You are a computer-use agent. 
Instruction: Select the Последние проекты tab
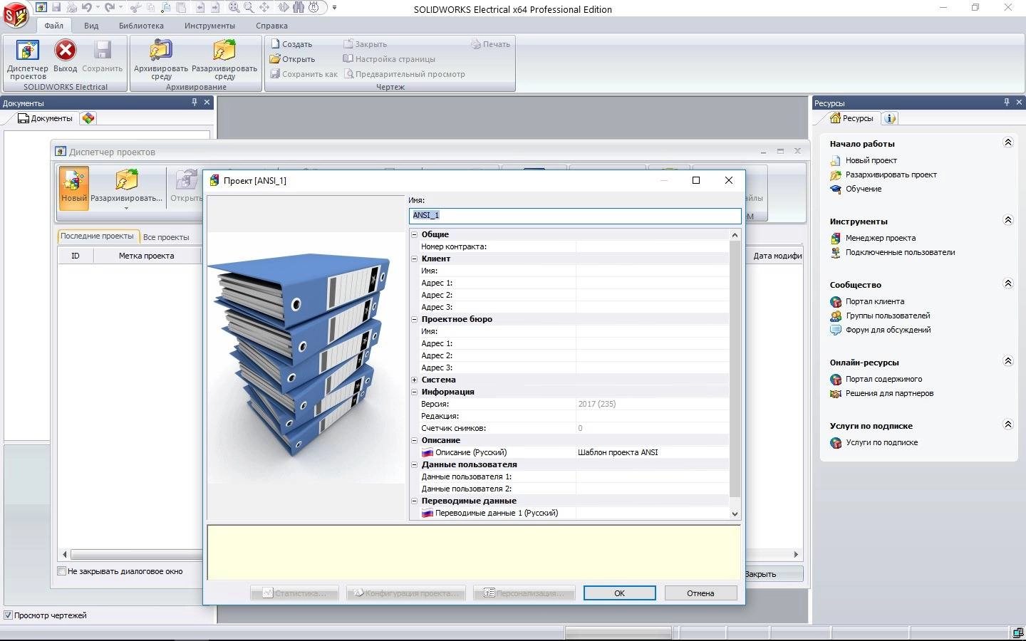tap(97, 236)
